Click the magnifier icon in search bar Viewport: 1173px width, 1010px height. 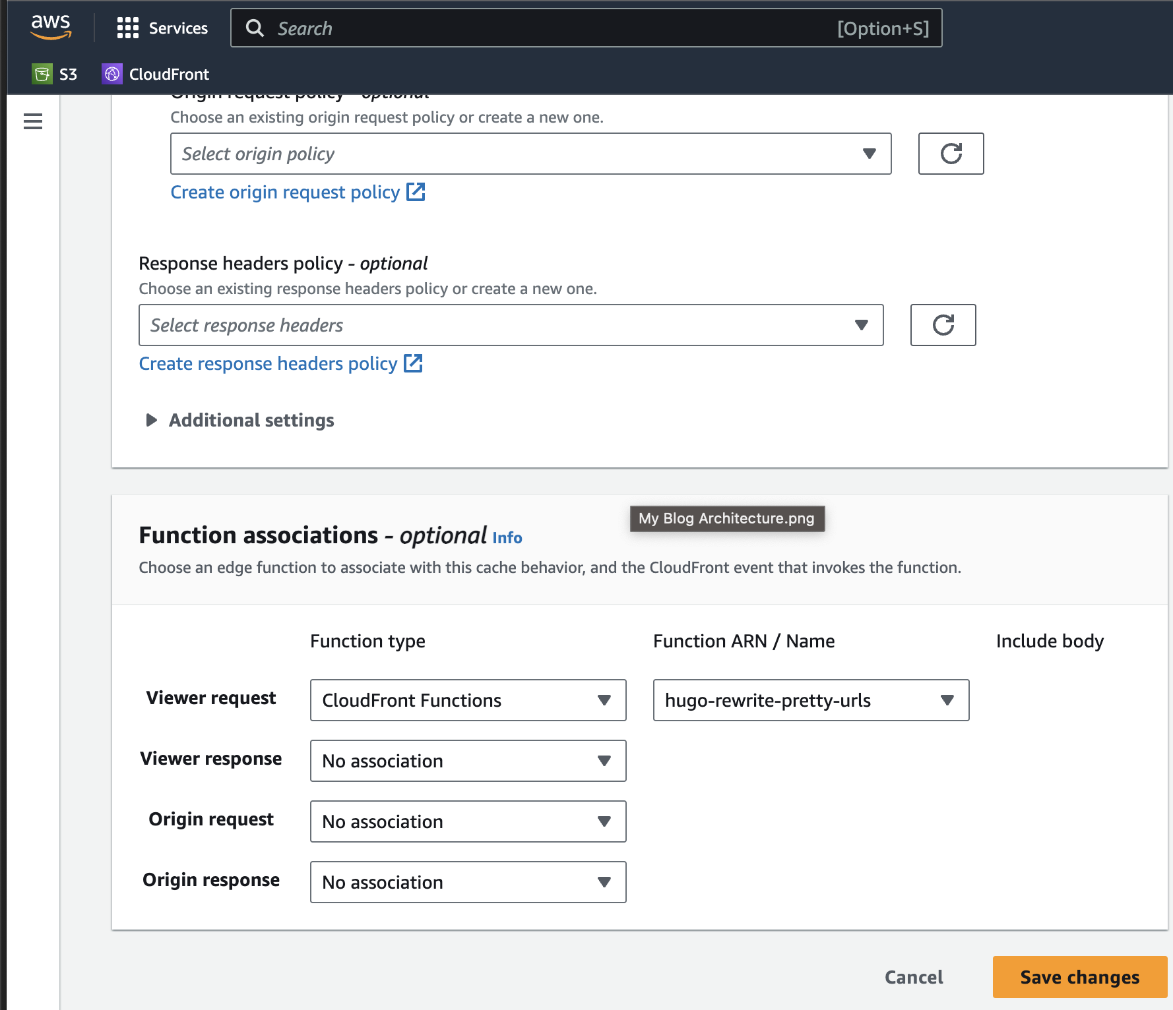pyautogui.click(x=255, y=28)
